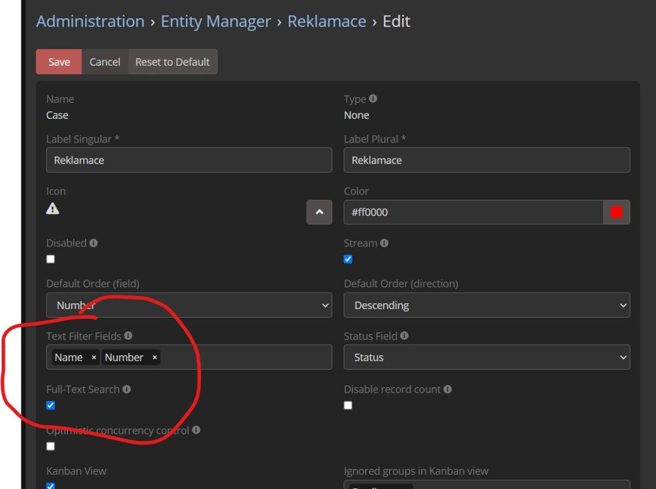656x489 pixels.
Task: Remove the Number tag from Text Filter Fields
Action: pos(154,358)
